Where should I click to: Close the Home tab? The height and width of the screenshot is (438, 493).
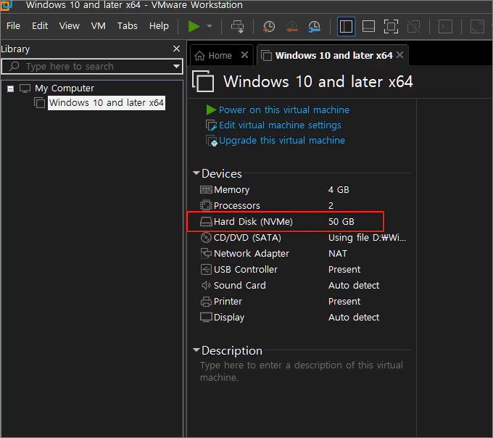tap(244, 55)
